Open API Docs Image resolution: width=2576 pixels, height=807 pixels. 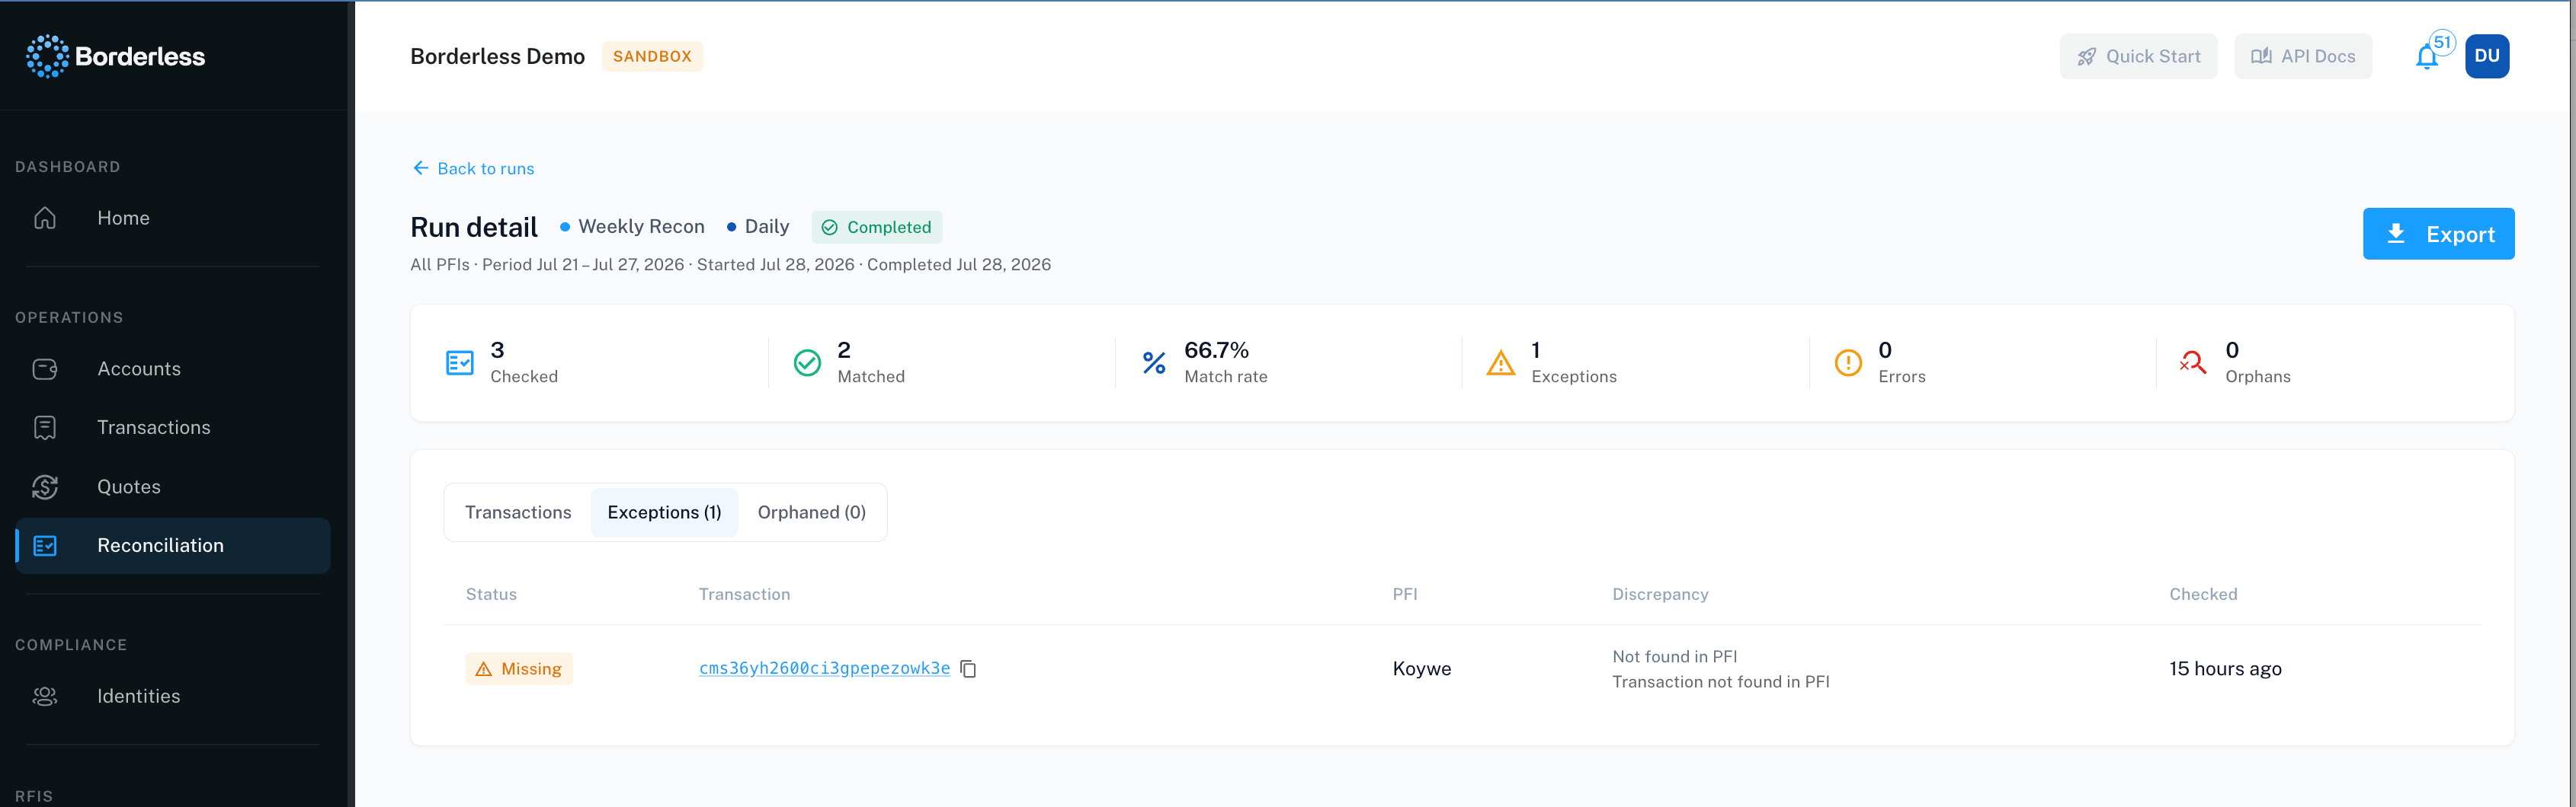[2303, 56]
